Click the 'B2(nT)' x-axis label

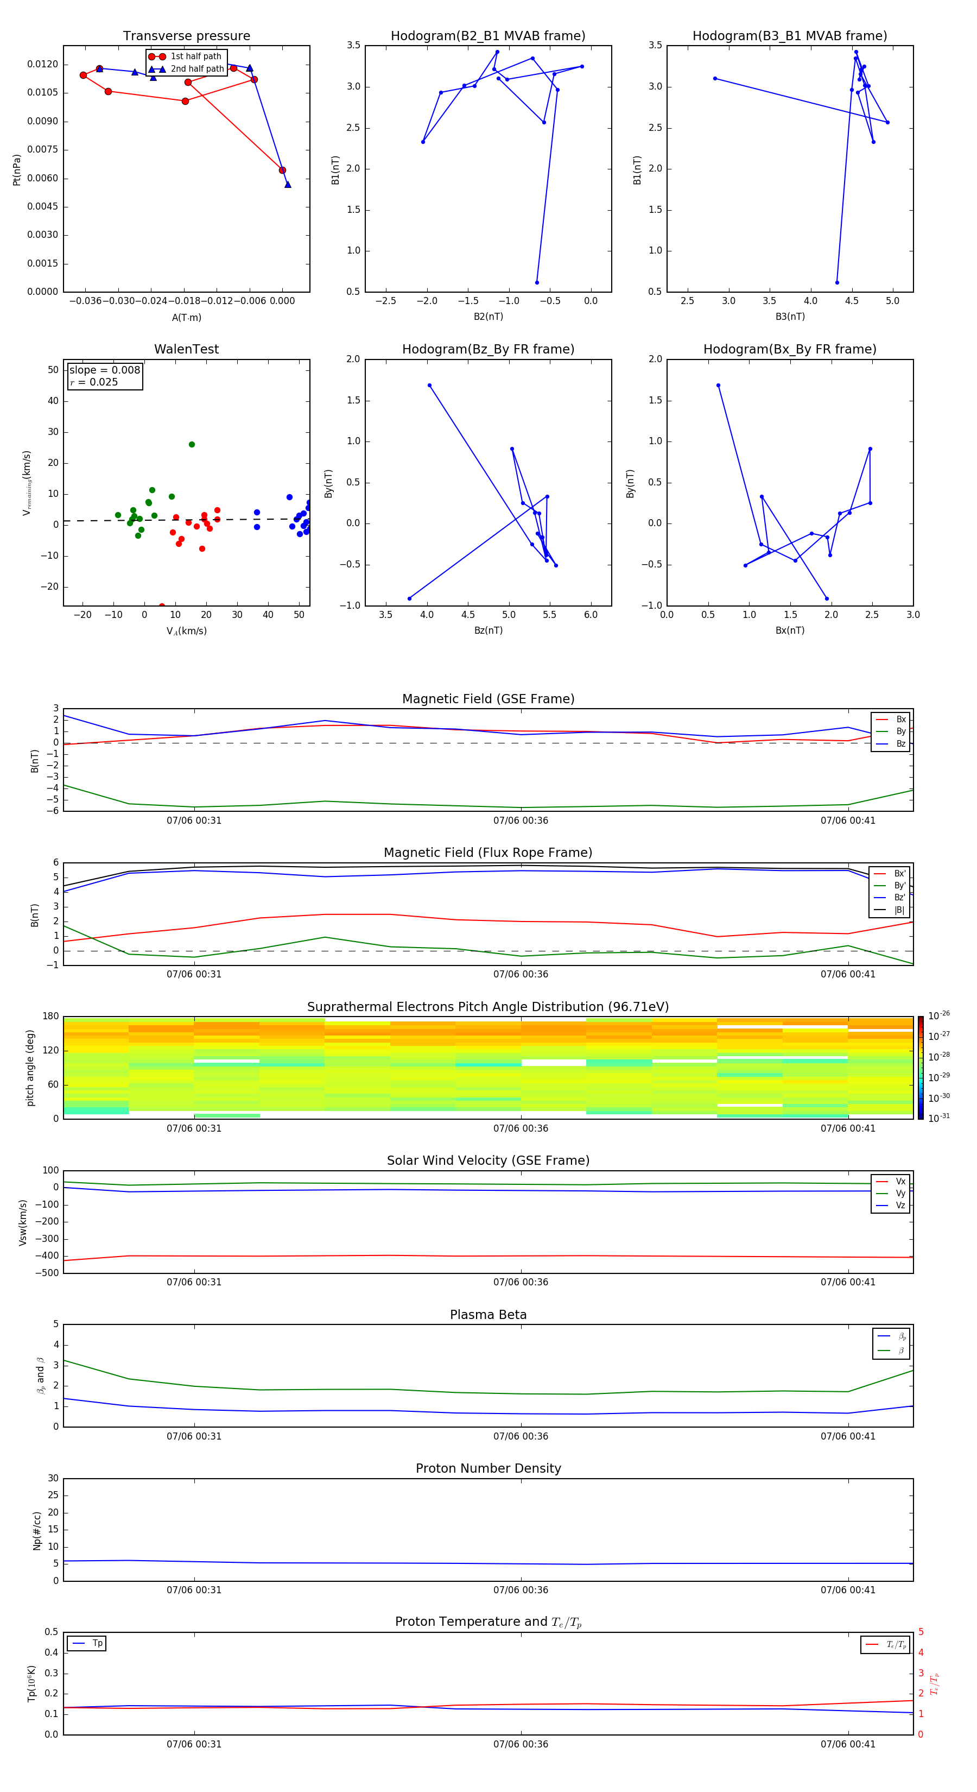[x=488, y=317]
